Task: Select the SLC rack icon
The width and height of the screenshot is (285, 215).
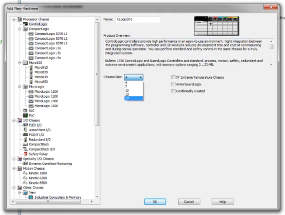Action: (25, 110)
